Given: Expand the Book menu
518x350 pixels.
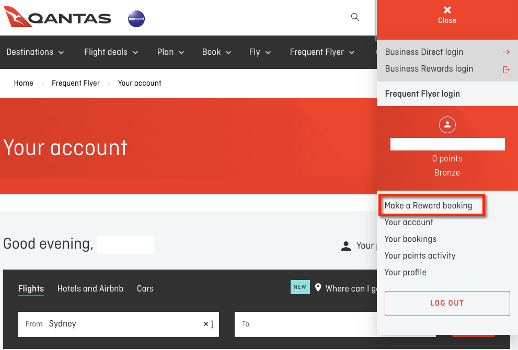Looking at the screenshot, I should [216, 52].
